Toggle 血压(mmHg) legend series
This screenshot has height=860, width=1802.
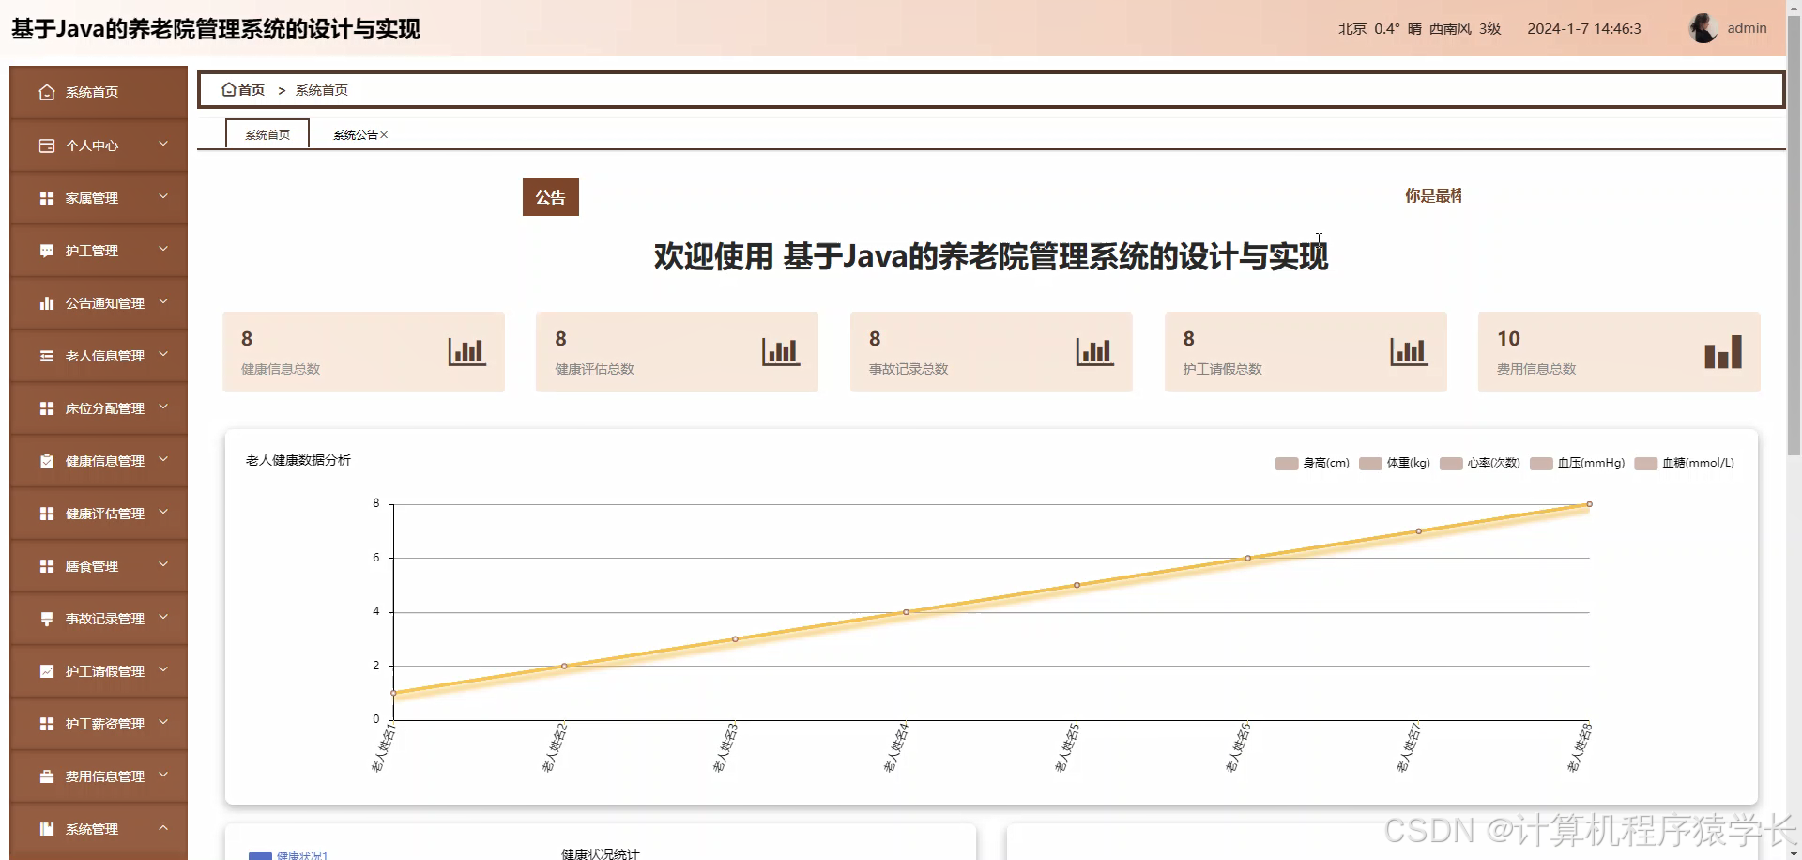[1577, 463]
